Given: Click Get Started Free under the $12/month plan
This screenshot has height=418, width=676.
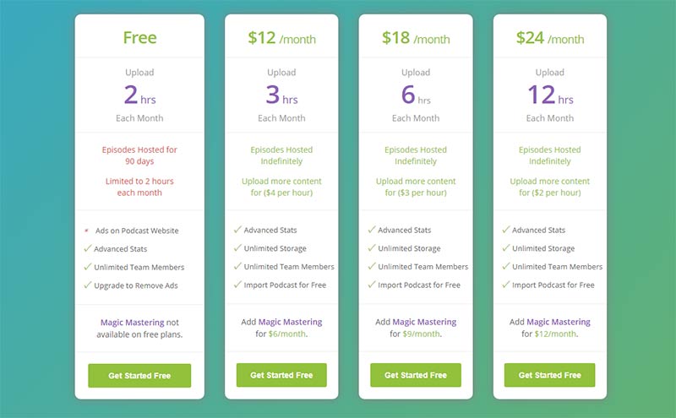Looking at the screenshot, I should [281, 375].
